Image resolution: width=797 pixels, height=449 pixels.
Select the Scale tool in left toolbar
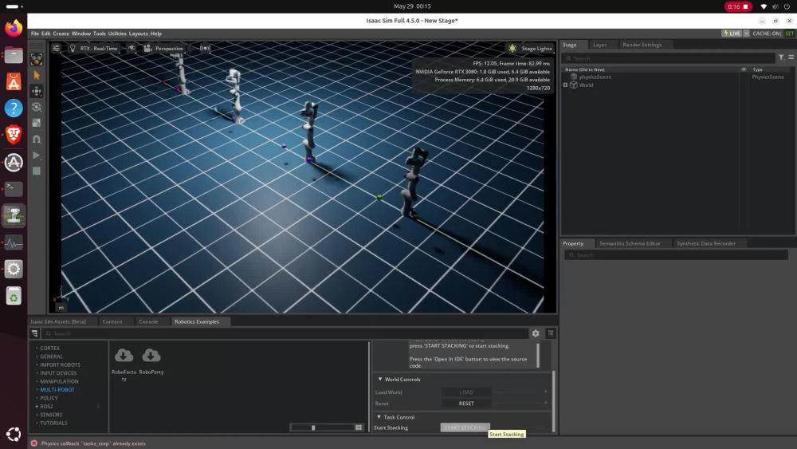point(37,123)
